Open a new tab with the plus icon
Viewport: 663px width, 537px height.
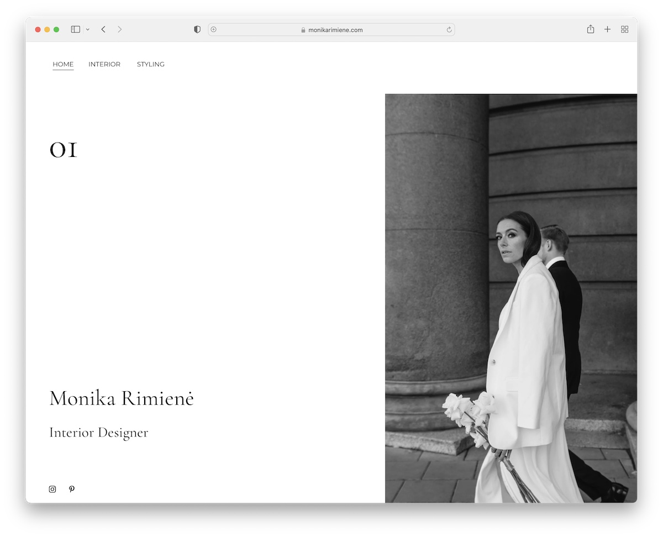608,29
